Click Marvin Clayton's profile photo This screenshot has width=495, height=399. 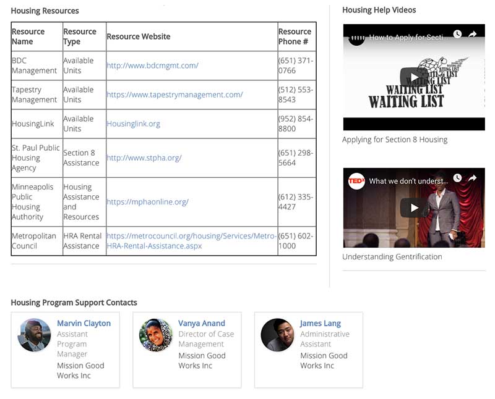(34, 335)
